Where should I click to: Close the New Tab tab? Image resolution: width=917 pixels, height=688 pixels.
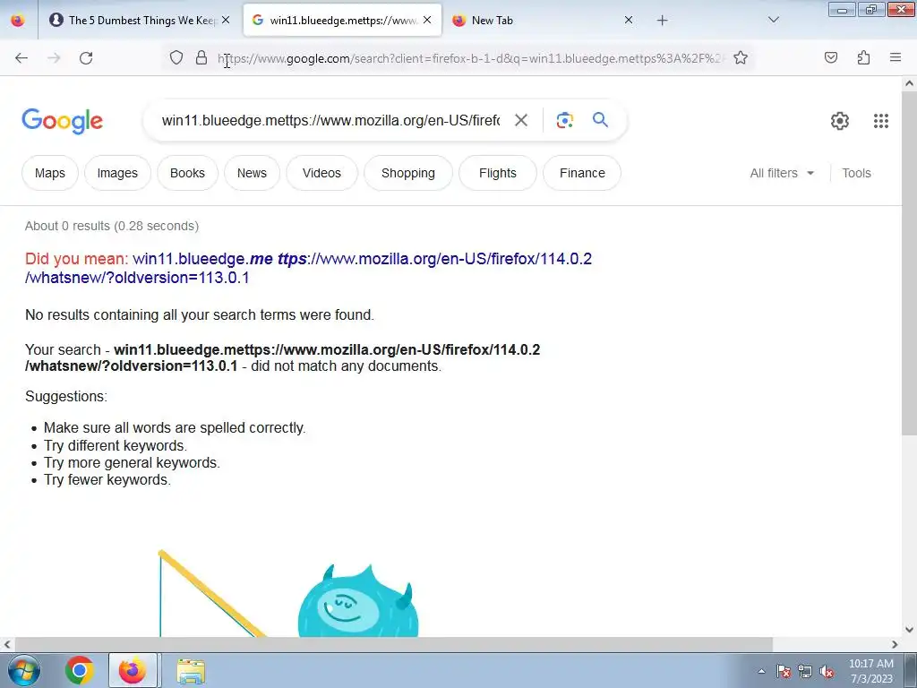[628, 20]
